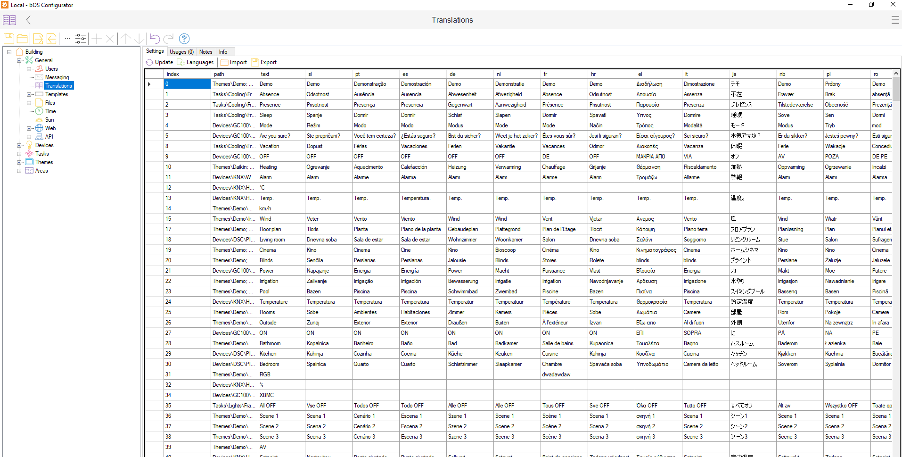
Task: Click the move up arrow icon
Action: 125,39
